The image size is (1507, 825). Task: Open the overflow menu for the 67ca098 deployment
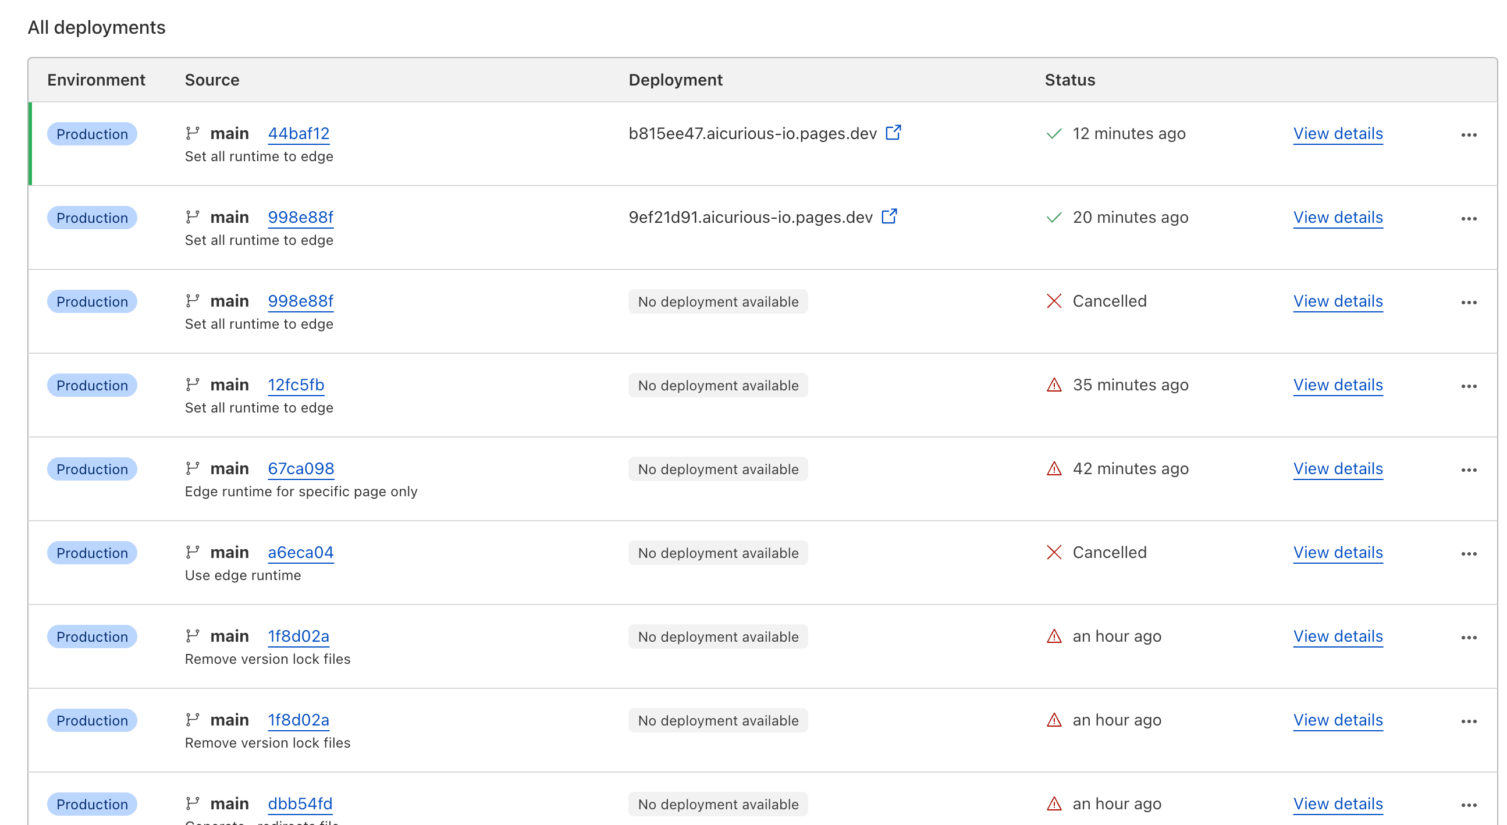[1469, 470]
